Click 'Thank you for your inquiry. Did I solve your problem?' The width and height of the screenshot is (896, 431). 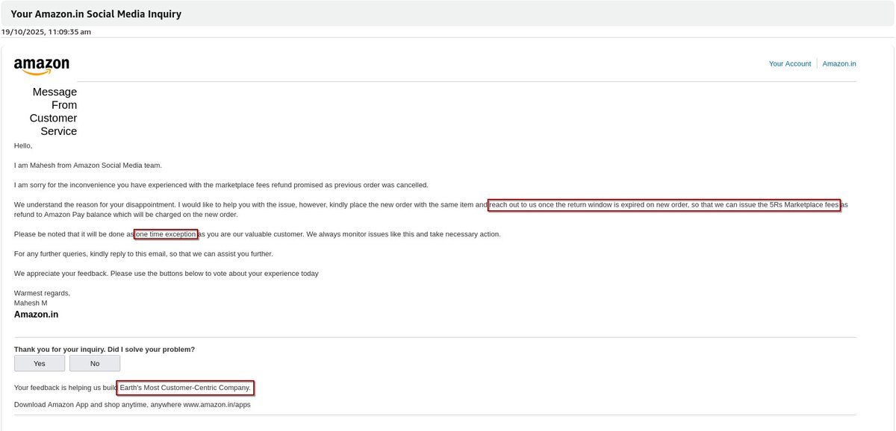(105, 349)
